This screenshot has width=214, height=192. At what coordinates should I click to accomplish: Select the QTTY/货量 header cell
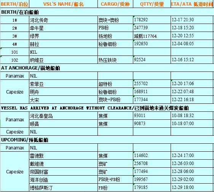point(152,4)
